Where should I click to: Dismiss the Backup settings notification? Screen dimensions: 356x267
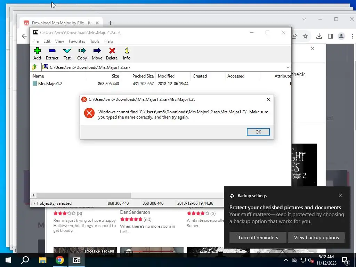(341, 195)
